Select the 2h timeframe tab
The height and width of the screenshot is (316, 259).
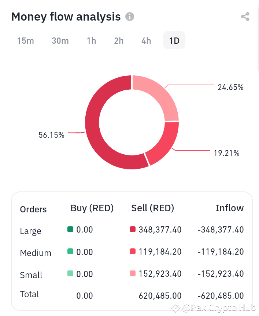119,41
